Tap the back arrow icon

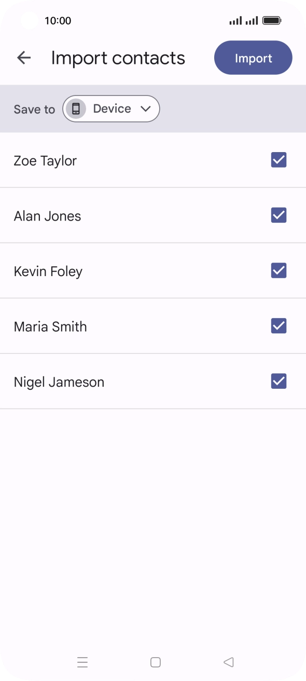point(24,58)
